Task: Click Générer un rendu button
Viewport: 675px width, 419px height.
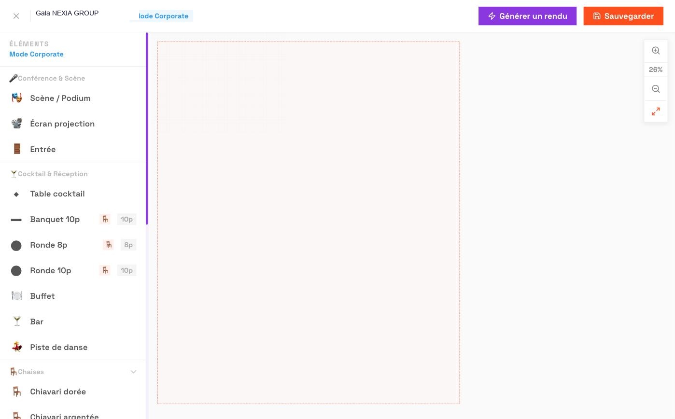Action: [x=527, y=16]
